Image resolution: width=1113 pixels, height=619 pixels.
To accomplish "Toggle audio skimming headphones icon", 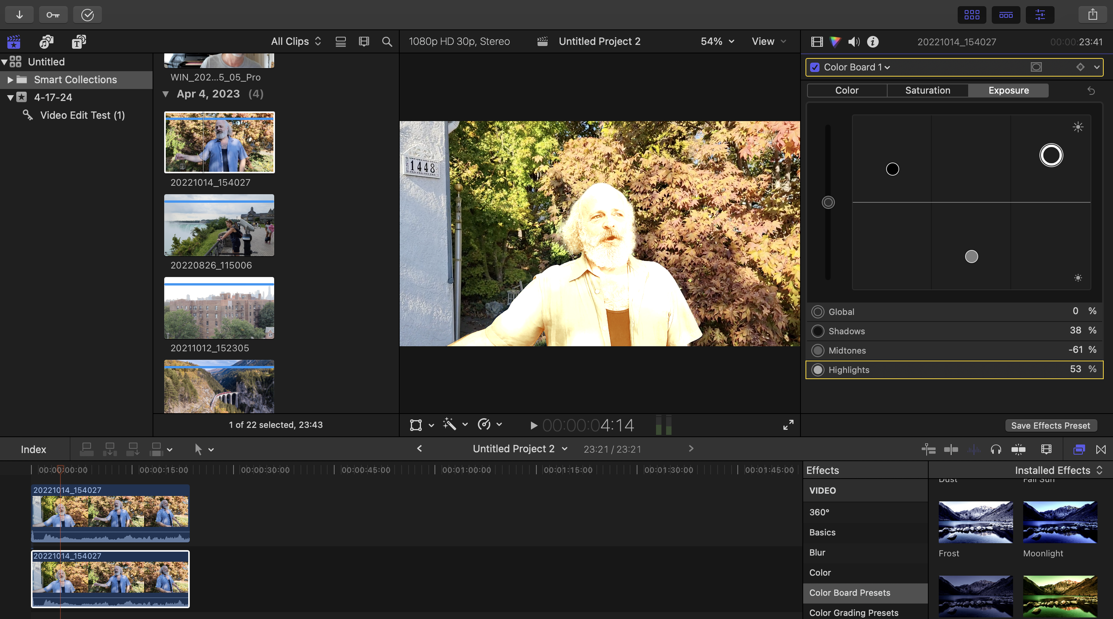I will tap(996, 450).
